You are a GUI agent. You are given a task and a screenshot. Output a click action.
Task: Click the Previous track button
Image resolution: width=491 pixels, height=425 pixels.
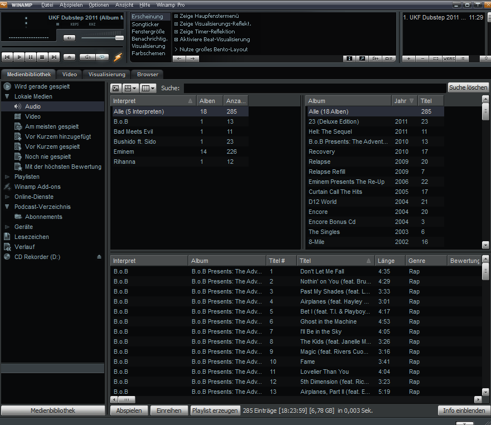click(7, 57)
